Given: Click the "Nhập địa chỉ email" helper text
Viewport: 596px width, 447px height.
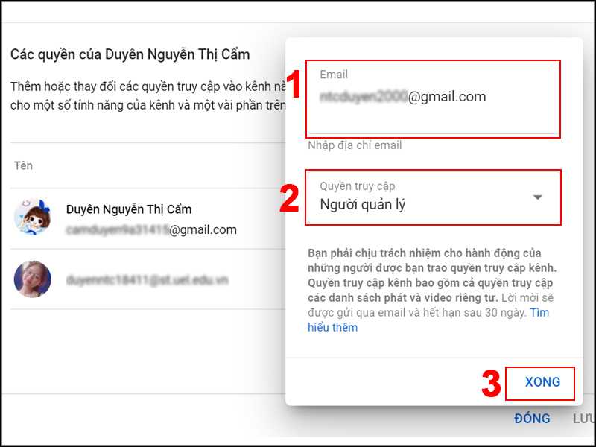Looking at the screenshot, I should pyautogui.click(x=355, y=145).
